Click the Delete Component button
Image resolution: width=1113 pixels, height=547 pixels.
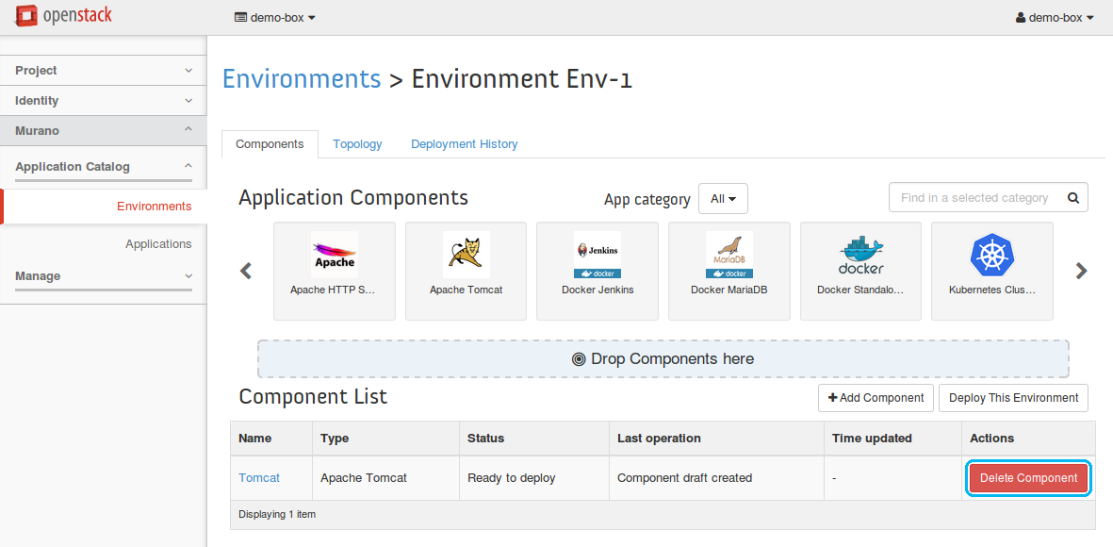coord(1028,478)
